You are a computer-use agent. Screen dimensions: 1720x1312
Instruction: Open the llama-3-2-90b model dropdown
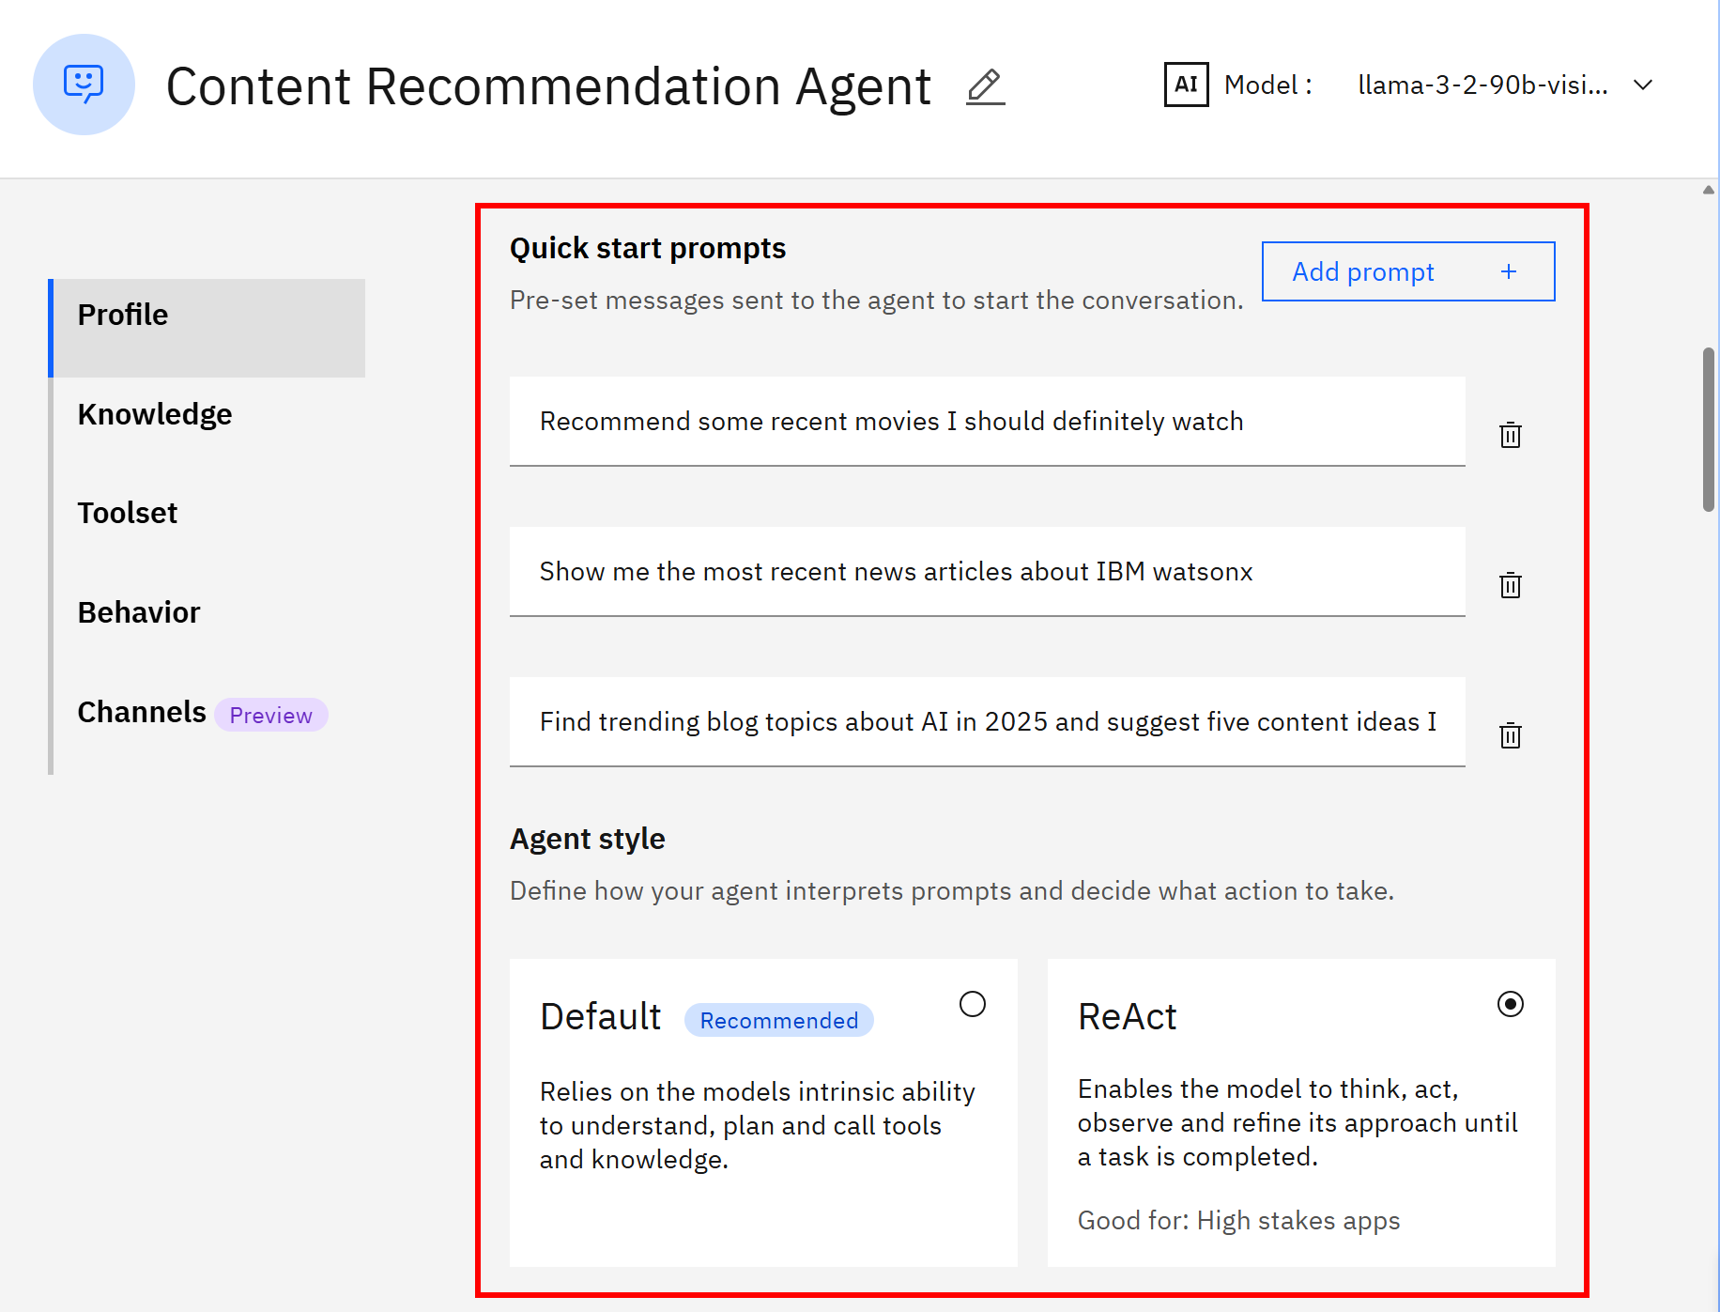tap(1483, 85)
